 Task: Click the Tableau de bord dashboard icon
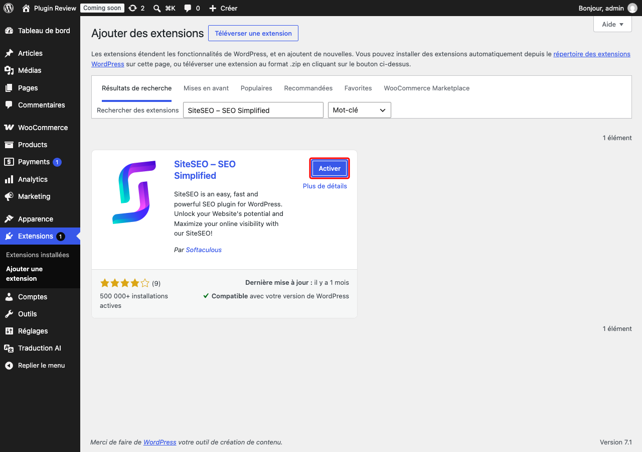pos(9,31)
